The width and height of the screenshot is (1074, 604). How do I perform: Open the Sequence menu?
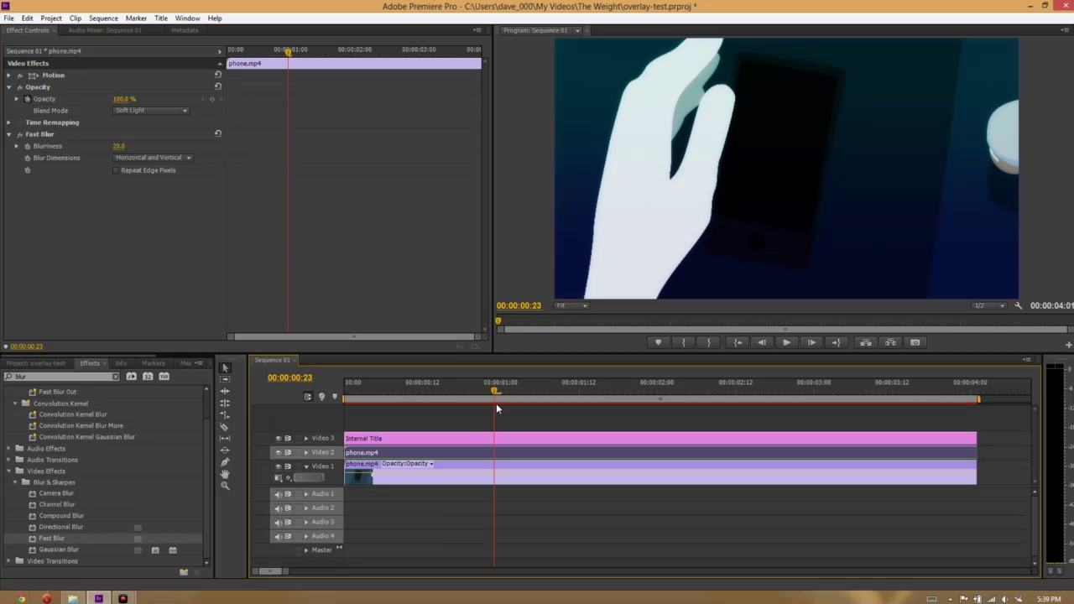click(x=103, y=18)
